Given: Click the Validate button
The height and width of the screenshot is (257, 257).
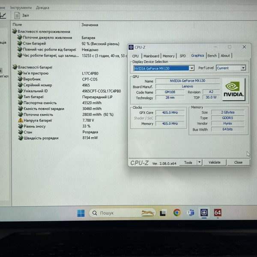Looking at the screenshot, I should click(215, 162).
